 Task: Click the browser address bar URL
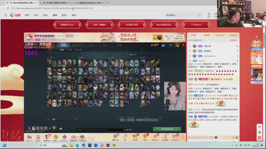tap(54, 8)
